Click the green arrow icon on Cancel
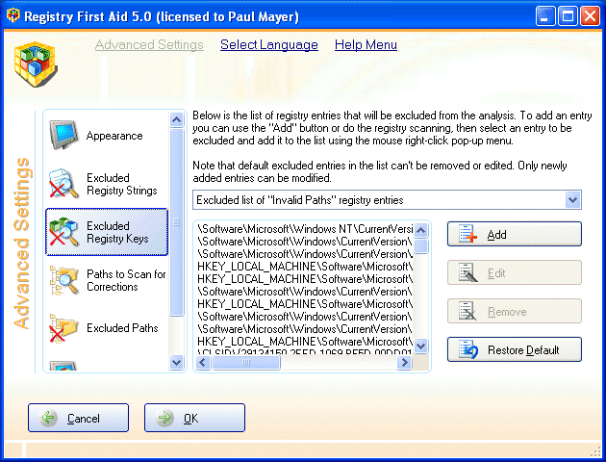Screen dimensions: 606x462 [48, 419]
